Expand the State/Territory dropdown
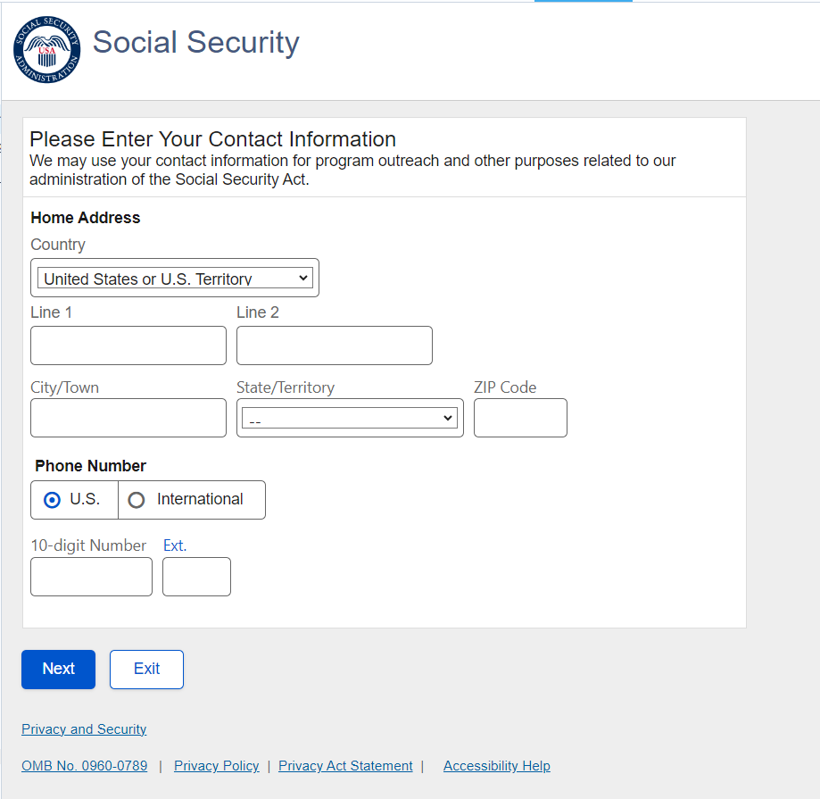The width and height of the screenshot is (820, 799). click(x=350, y=418)
